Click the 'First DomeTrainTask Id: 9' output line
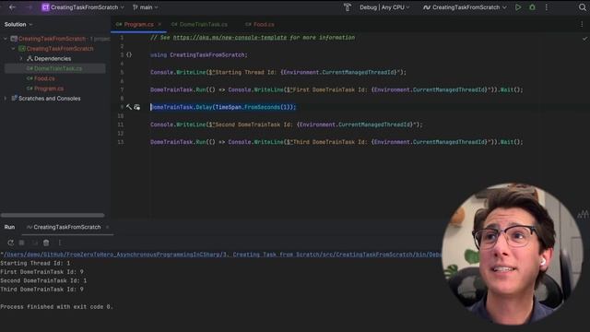590x332 pixels. click(x=41, y=272)
